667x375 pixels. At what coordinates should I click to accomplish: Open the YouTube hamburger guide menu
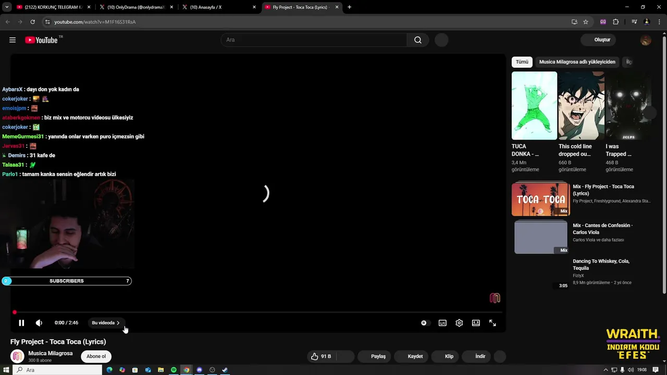pos(13,40)
